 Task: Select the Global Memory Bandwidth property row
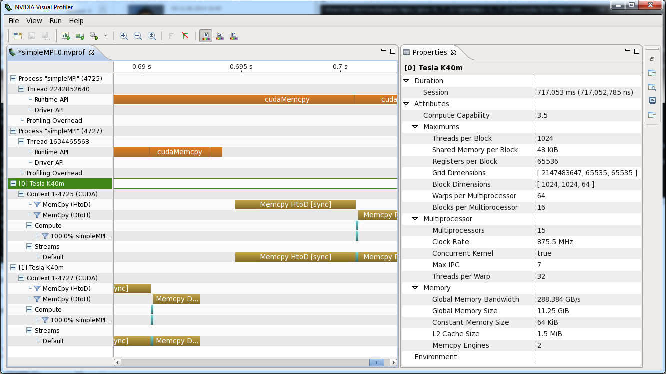coord(521,299)
